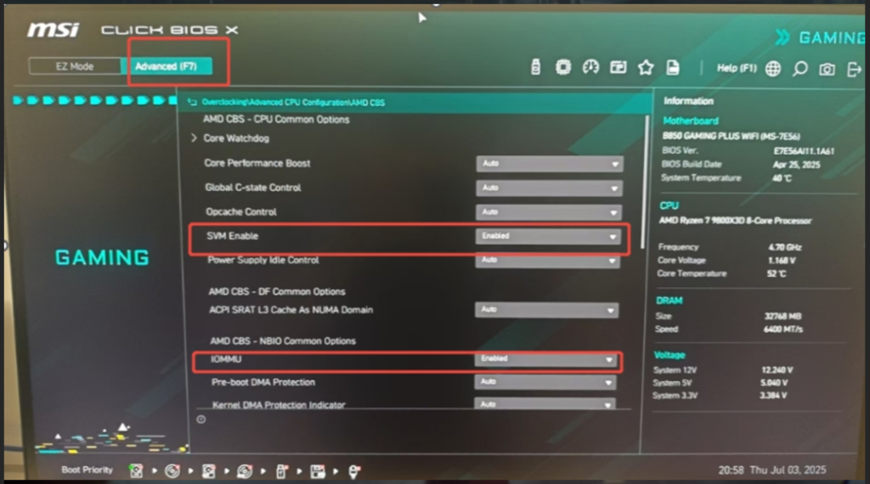
Task: Open Opcache Control dropdown
Action: pos(548,211)
